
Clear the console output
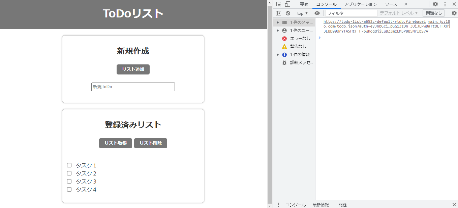(x=288, y=13)
